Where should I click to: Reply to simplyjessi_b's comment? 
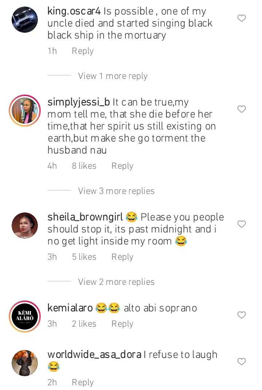122,166
